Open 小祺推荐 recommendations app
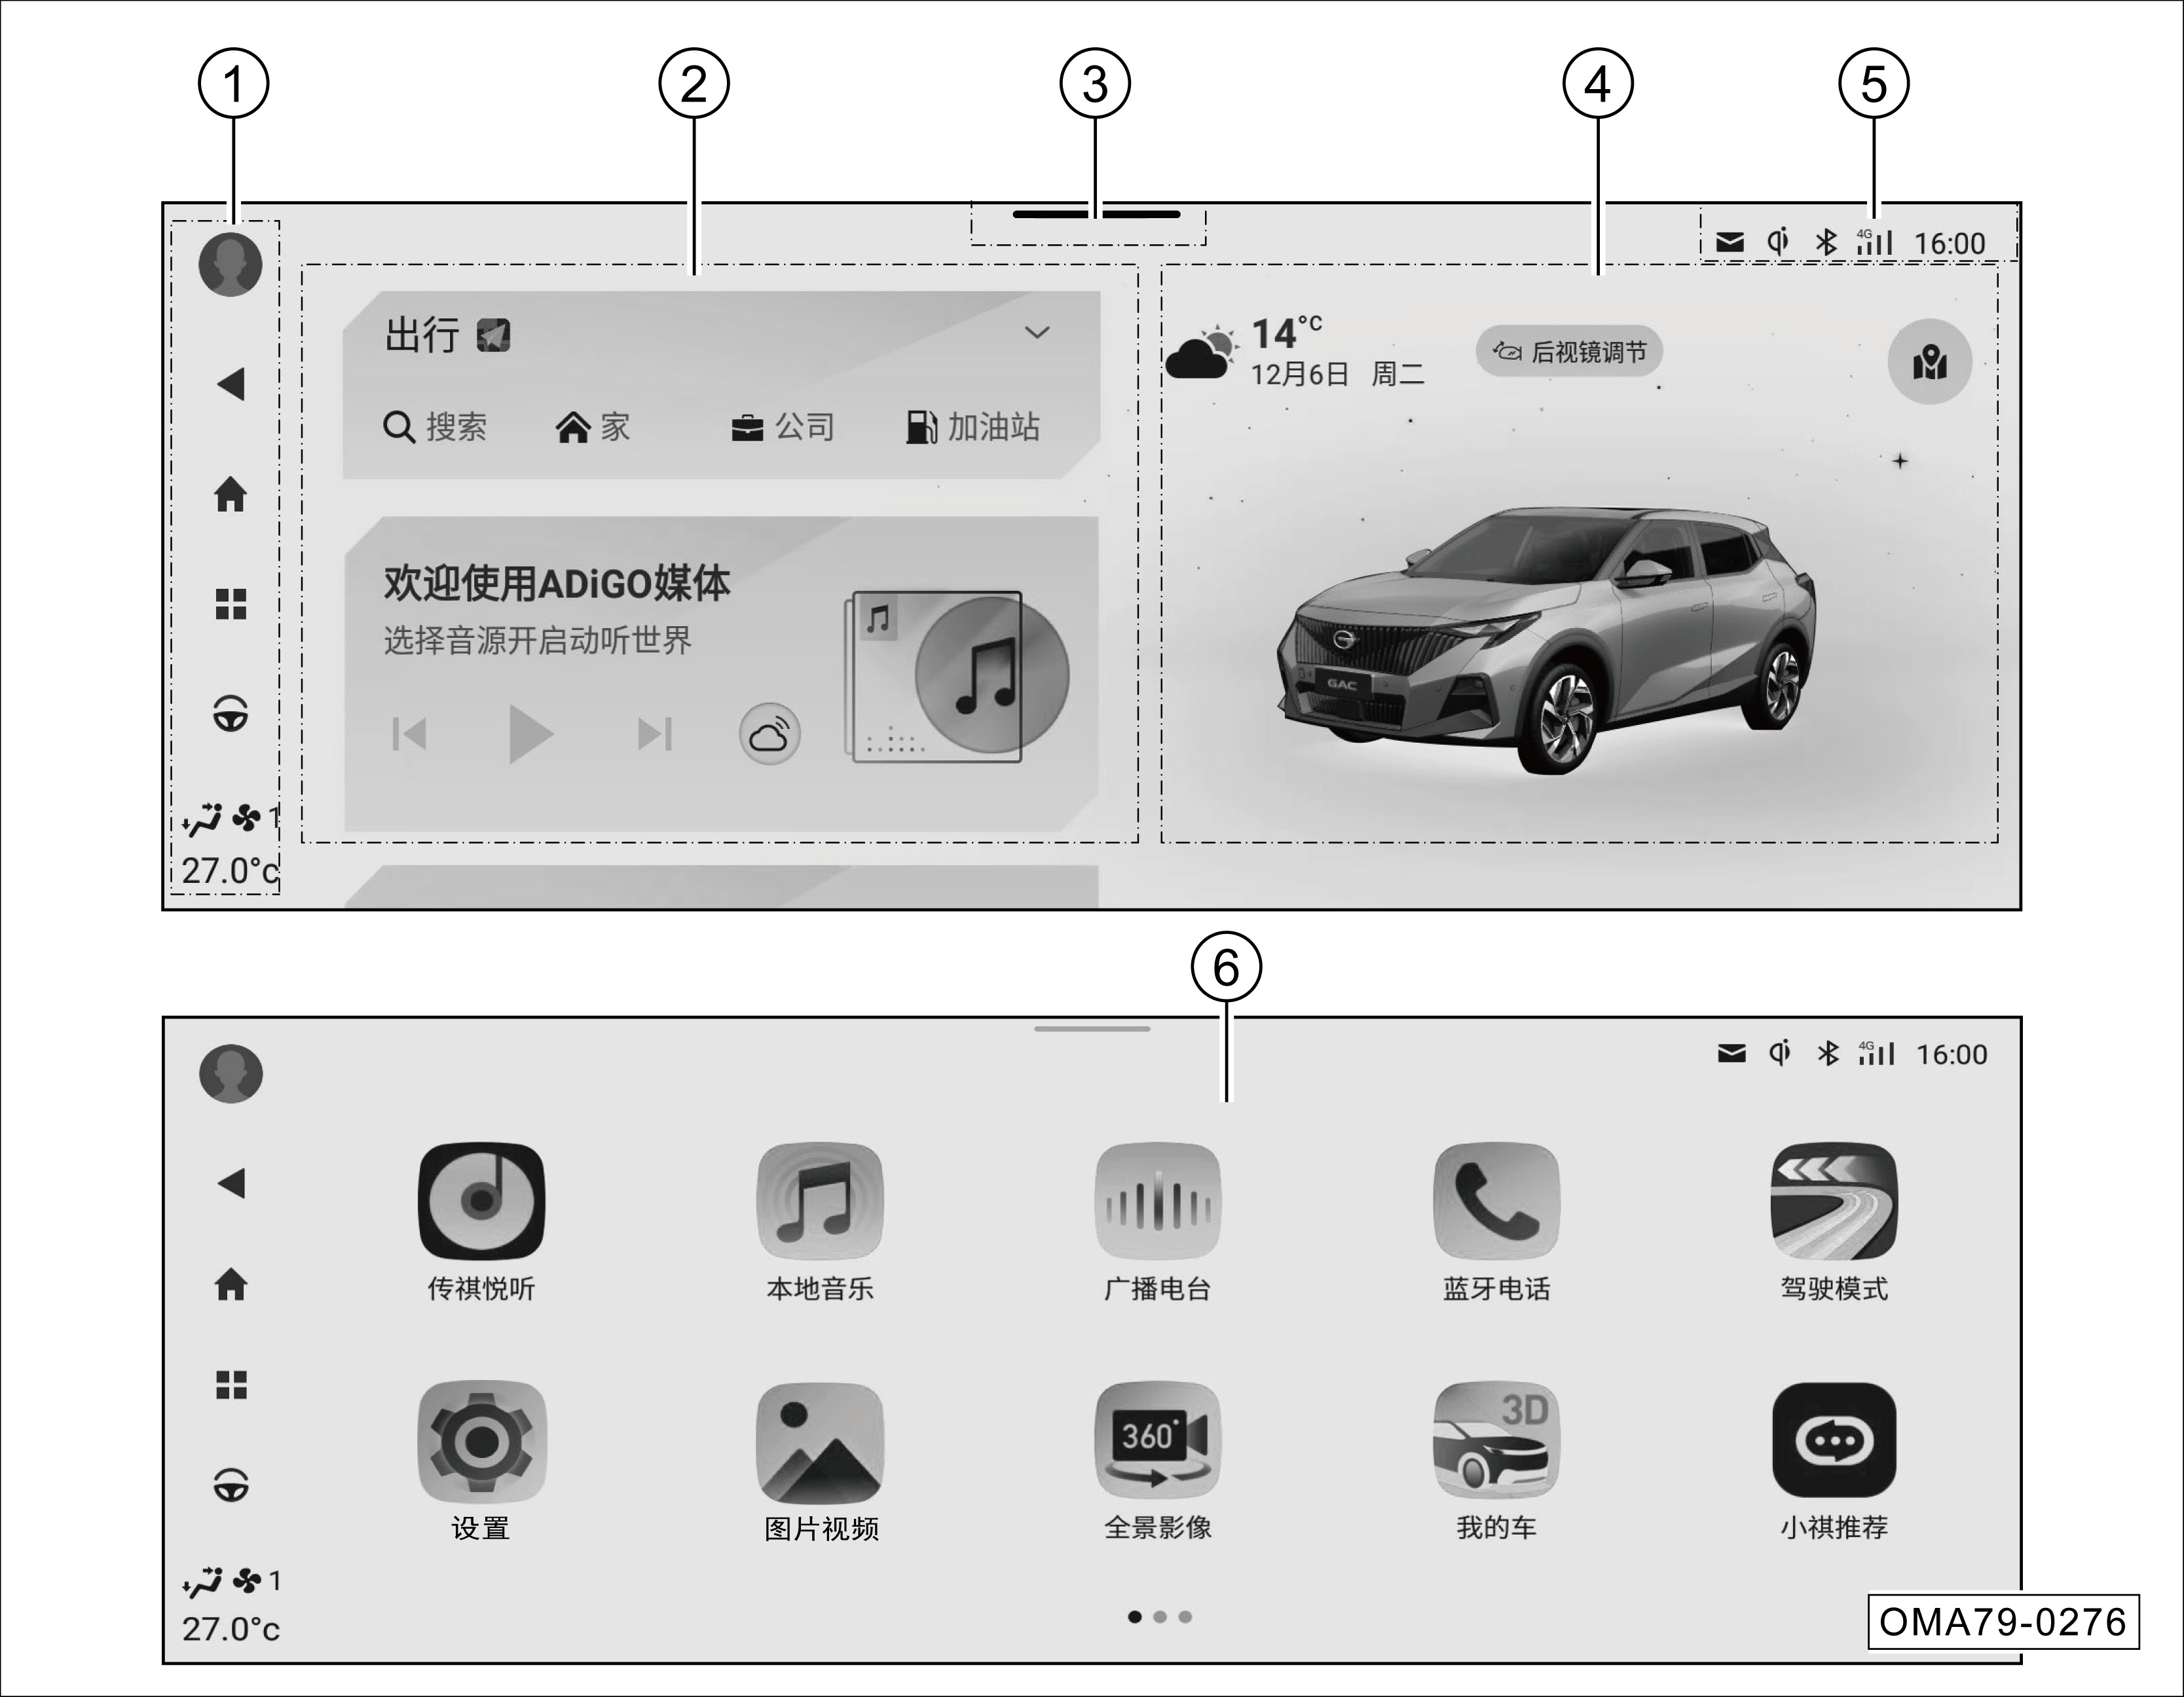This screenshot has width=2184, height=1697. pos(1834,1462)
